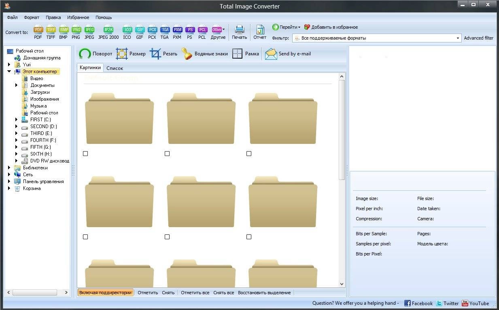Image resolution: width=499 pixels, height=310 pixels.
Task: Switch to the Список tab
Action: point(115,68)
